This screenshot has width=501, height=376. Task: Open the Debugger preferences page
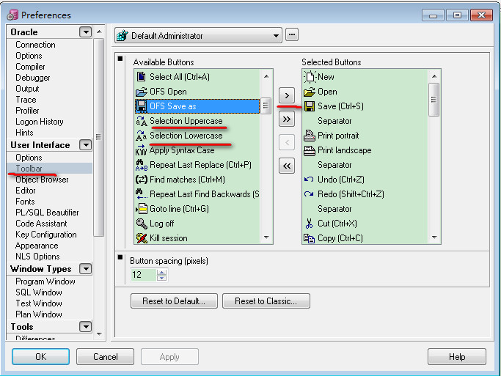[x=33, y=78]
